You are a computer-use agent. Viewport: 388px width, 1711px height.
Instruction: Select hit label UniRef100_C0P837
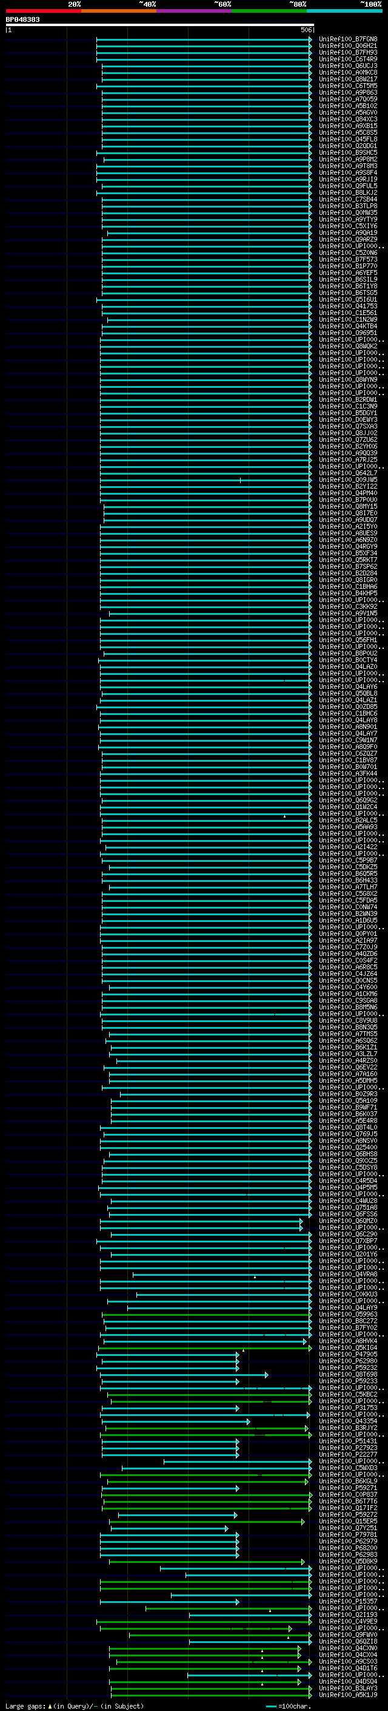(348, 1494)
